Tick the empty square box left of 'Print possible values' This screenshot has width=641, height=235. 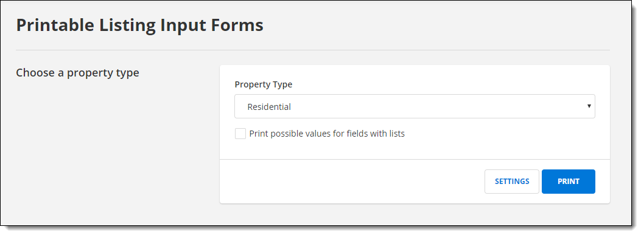240,134
